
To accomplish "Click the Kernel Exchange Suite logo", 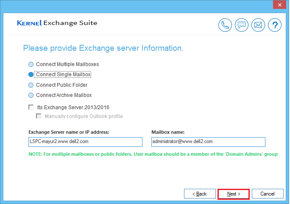I will click(57, 23).
